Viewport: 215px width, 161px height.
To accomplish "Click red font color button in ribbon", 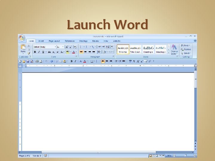I will tap(74, 52).
